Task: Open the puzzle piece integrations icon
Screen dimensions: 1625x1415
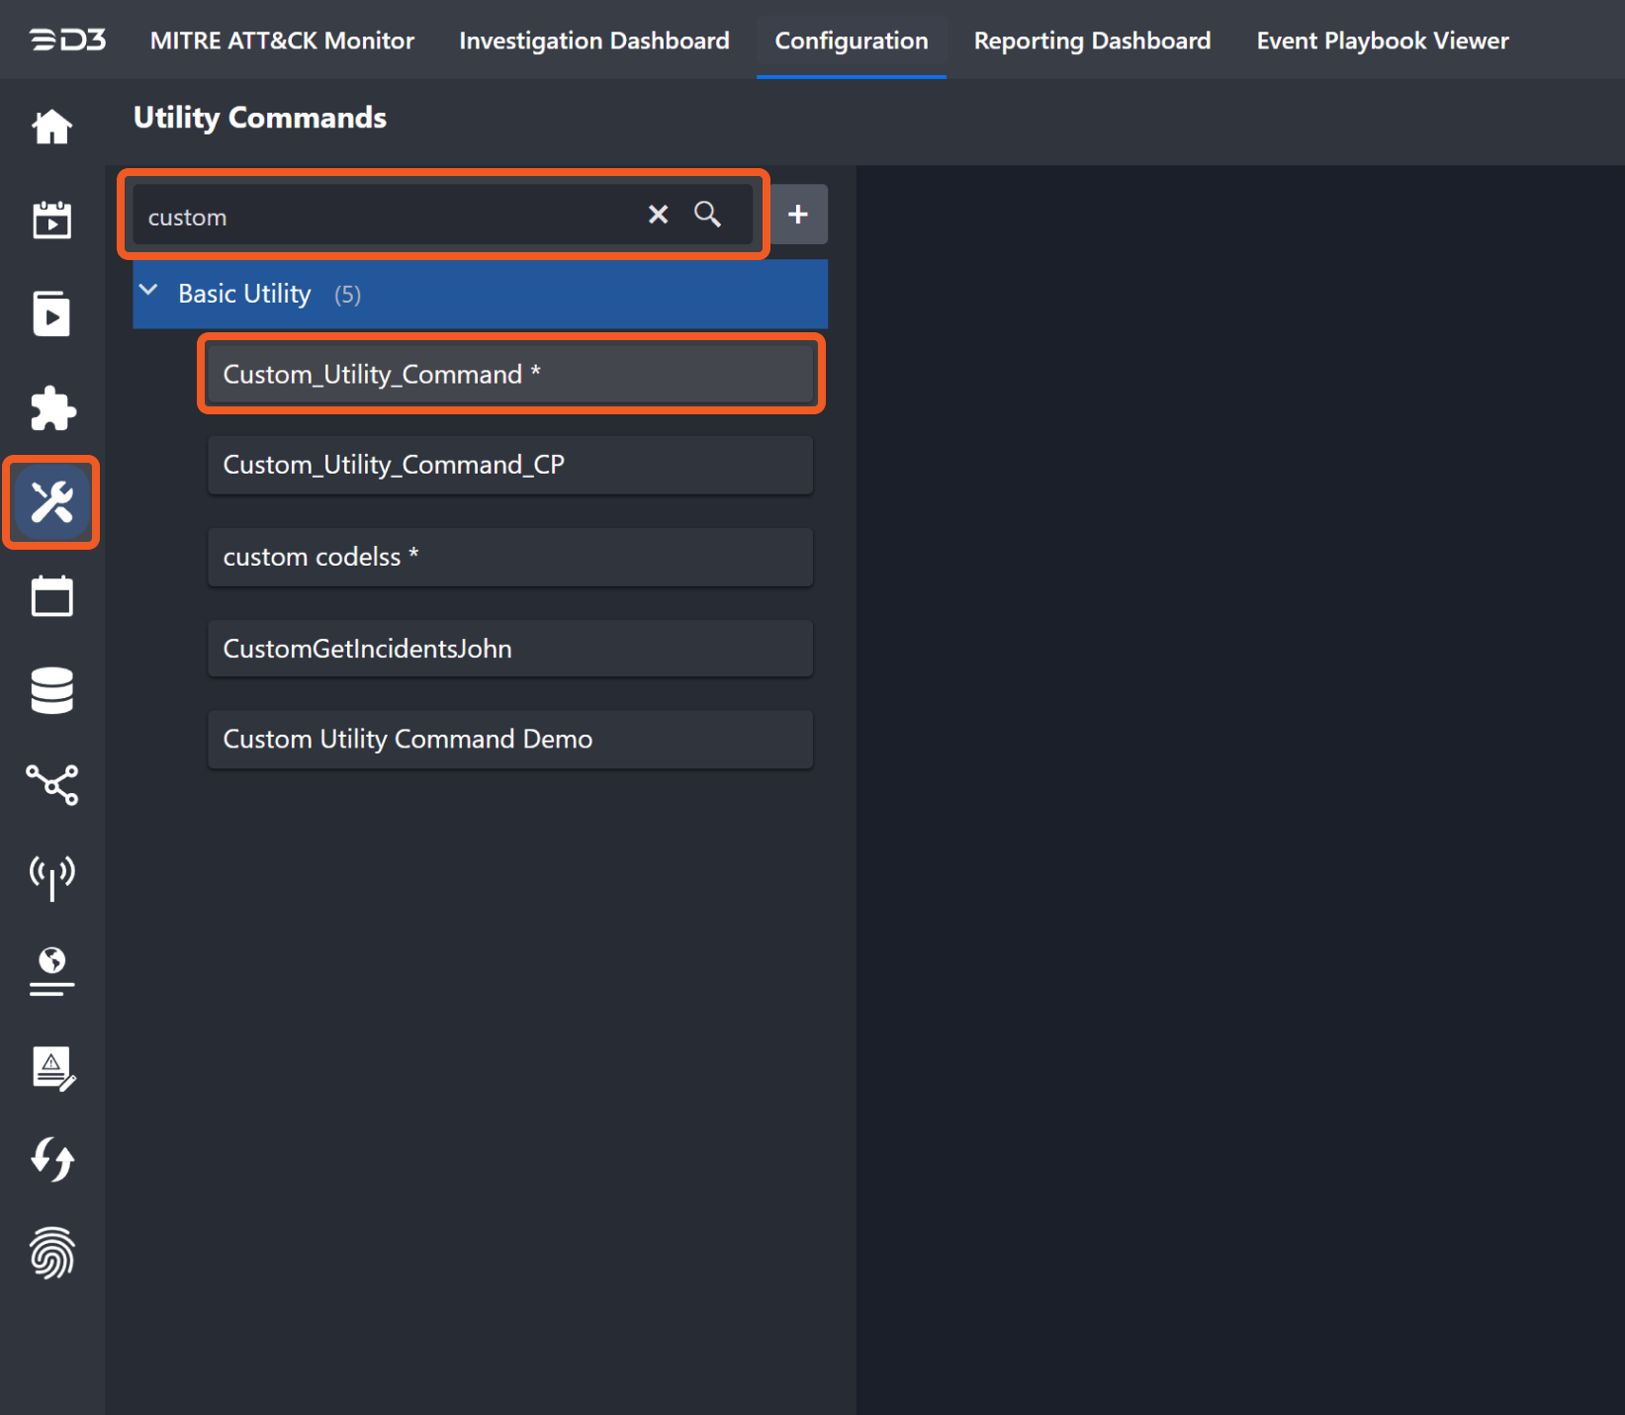Action: pos(51,408)
